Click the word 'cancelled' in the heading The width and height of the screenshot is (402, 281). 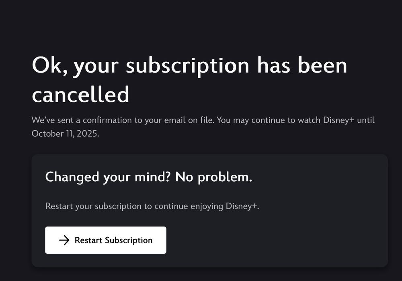pyautogui.click(x=80, y=95)
